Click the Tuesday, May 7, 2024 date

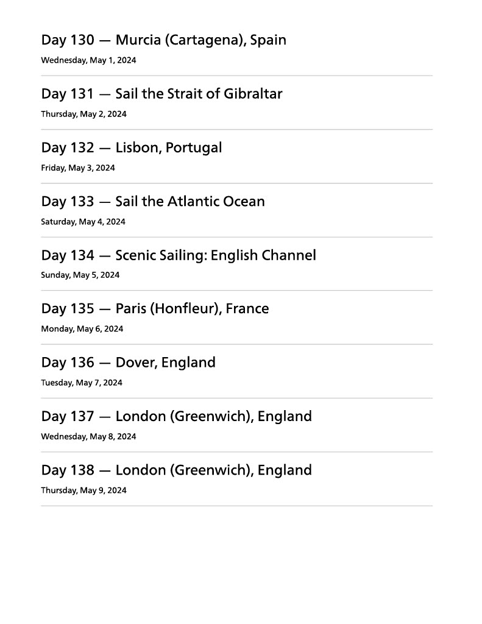[81, 383]
